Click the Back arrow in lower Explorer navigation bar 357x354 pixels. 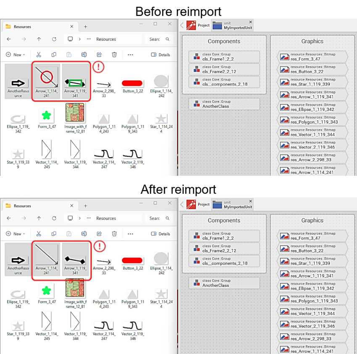coord(9,218)
